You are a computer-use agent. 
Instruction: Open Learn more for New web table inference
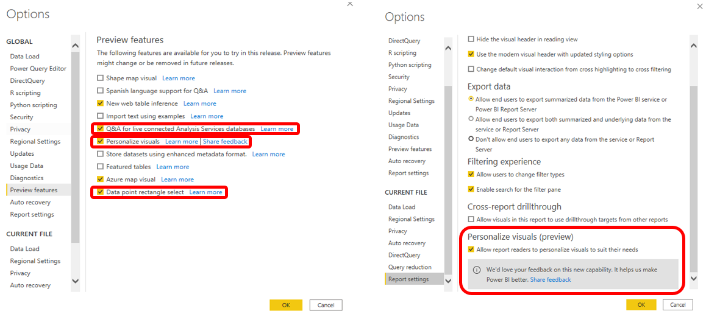(199, 103)
